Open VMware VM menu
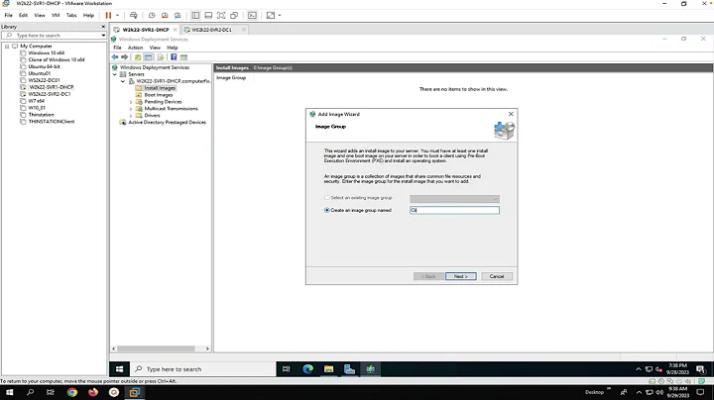714x400 pixels. click(x=56, y=15)
